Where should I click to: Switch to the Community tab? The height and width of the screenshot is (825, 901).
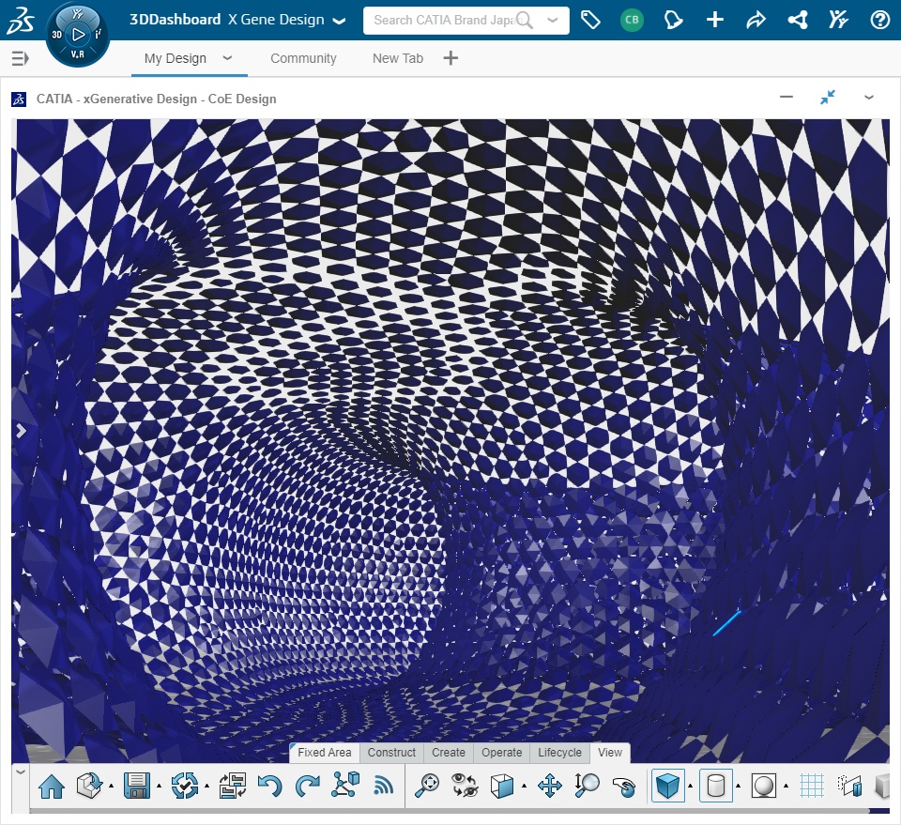pos(303,58)
